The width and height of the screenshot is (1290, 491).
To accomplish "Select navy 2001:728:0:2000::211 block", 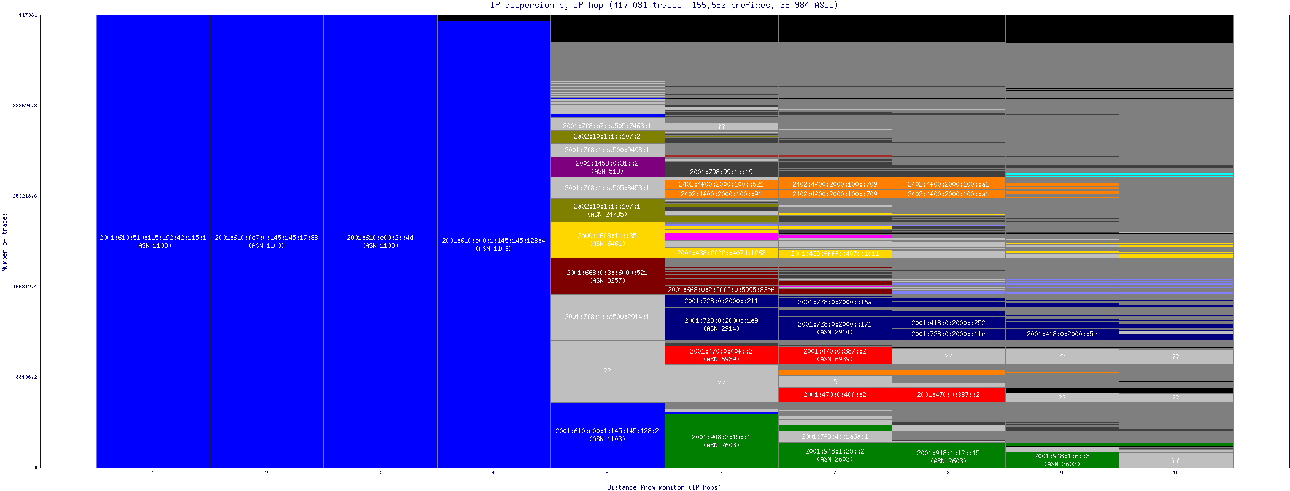I will pos(721,301).
